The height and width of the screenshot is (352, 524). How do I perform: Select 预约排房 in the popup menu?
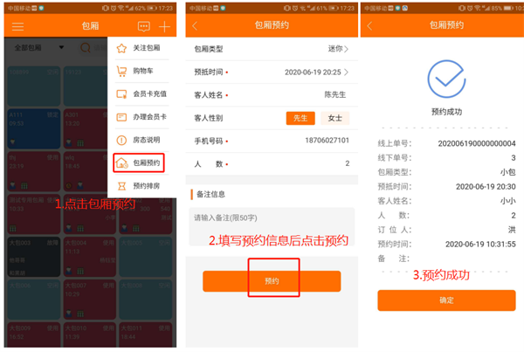pyautogui.click(x=141, y=186)
